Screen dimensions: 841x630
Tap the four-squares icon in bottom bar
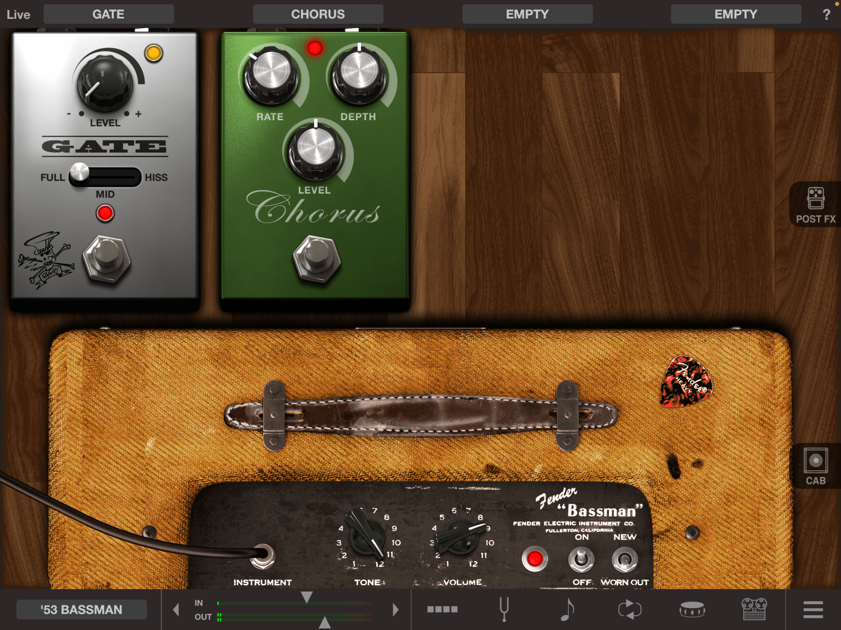click(442, 609)
